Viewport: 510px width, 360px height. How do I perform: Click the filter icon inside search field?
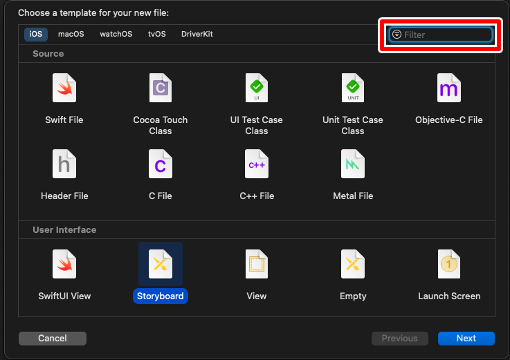[x=397, y=34]
